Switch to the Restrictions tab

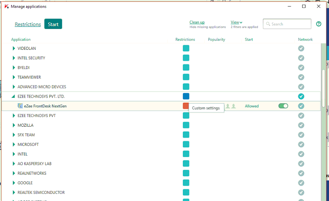click(28, 24)
